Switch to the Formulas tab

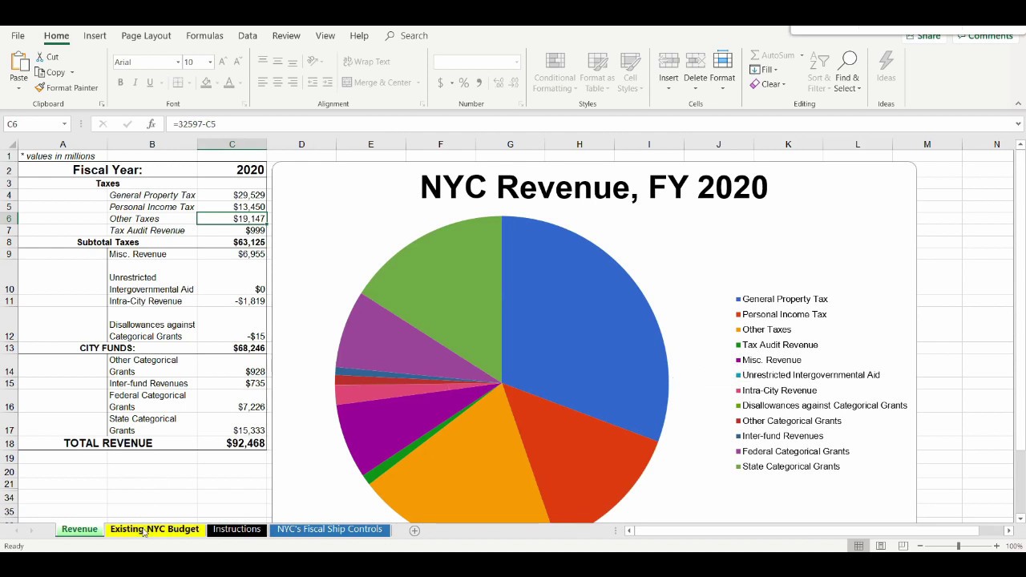tap(204, 36)
